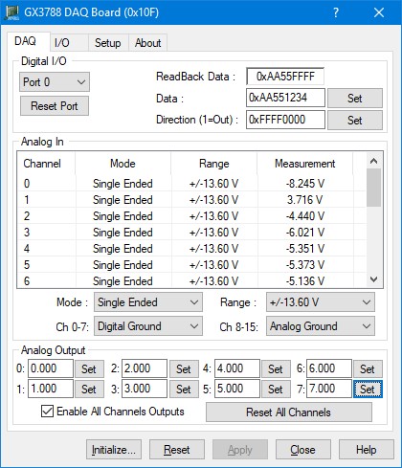402x468 pixels.
Task: Click Reset All Channels button
Action: [289, 412]
